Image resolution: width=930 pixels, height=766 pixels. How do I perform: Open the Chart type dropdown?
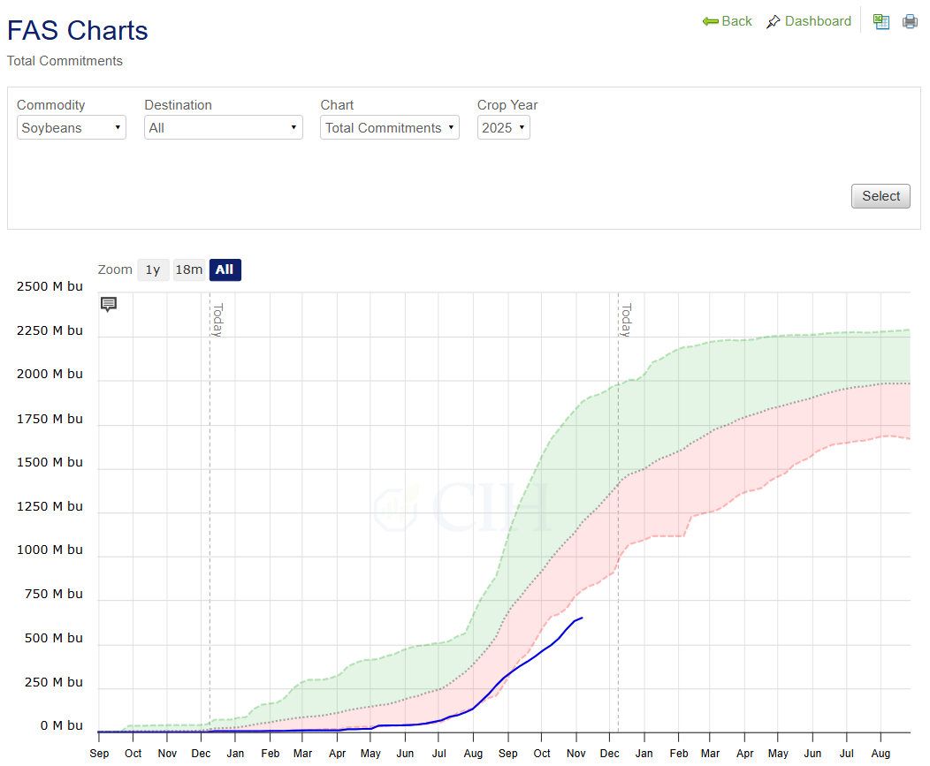coord(389,128)
